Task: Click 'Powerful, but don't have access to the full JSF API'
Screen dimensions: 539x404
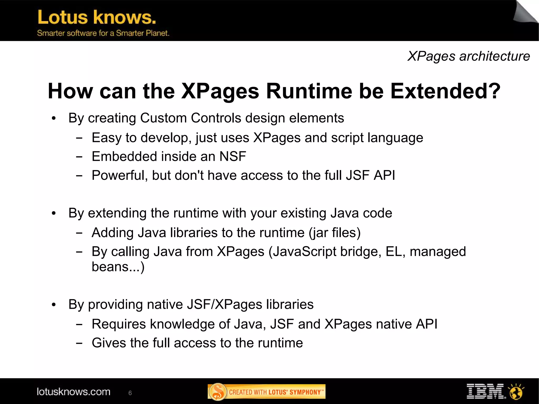Action: 243,175
